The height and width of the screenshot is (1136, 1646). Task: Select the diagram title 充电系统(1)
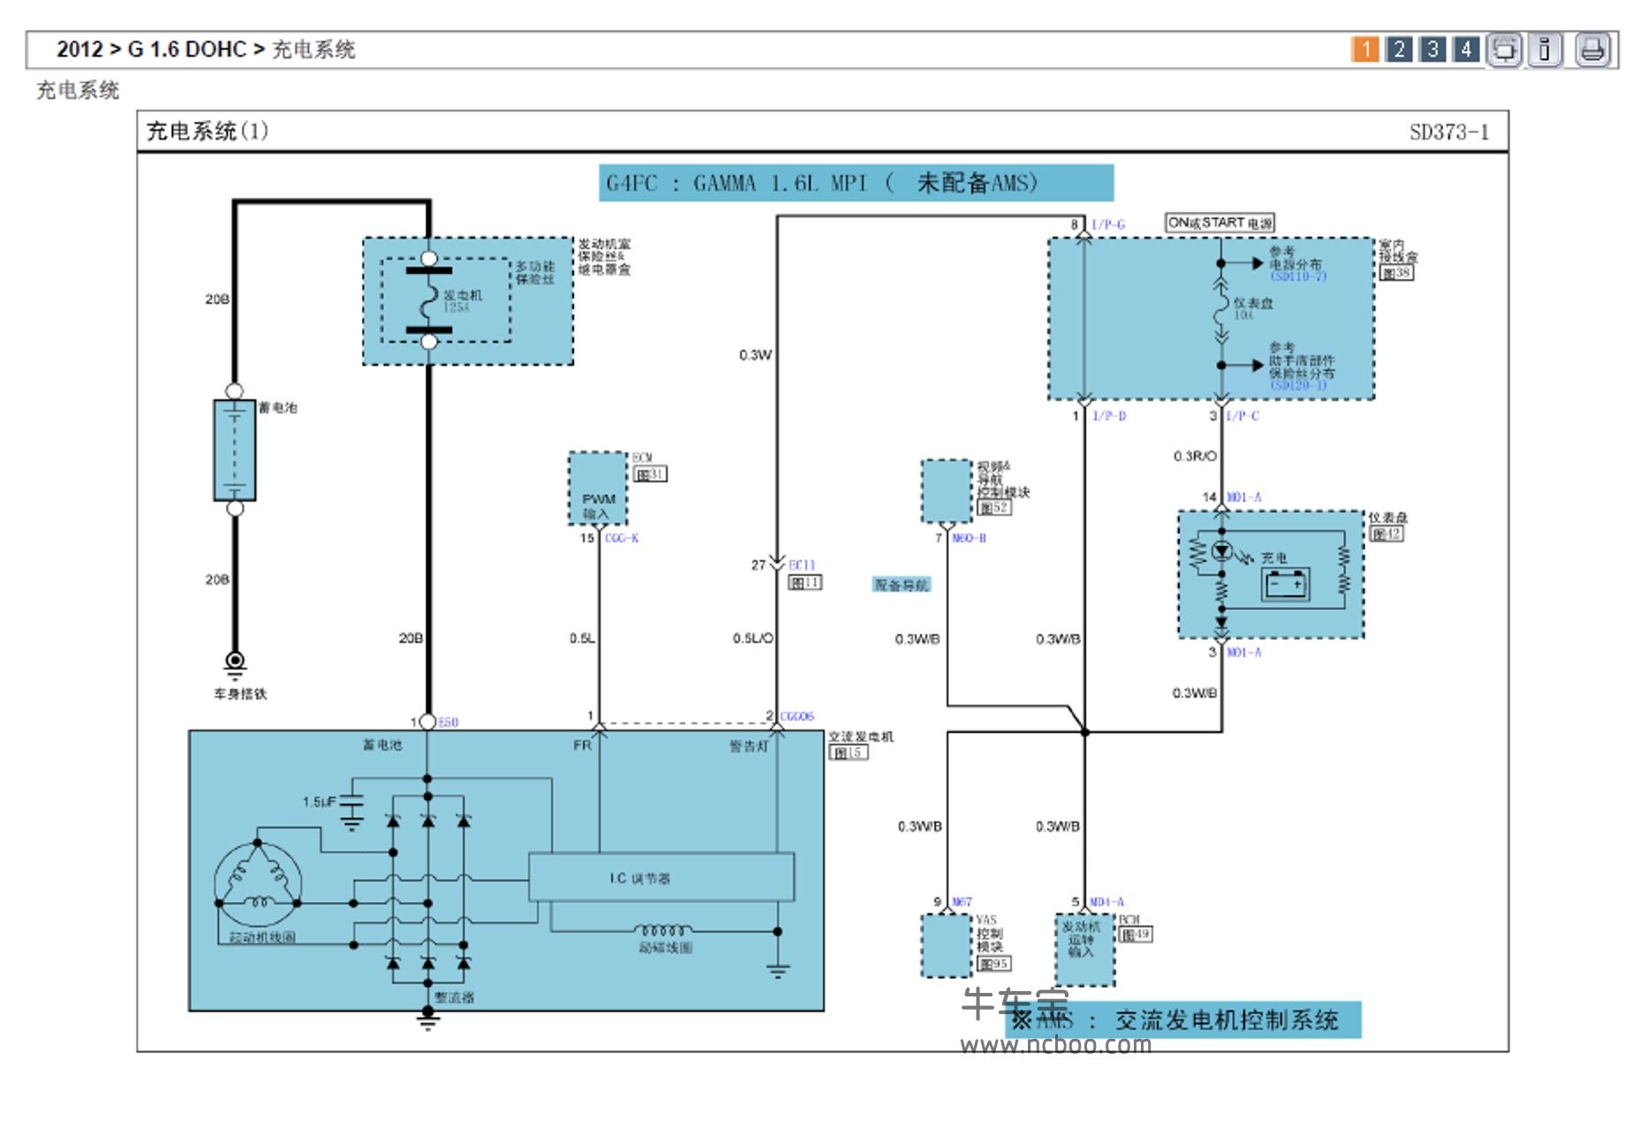point(207,131)
